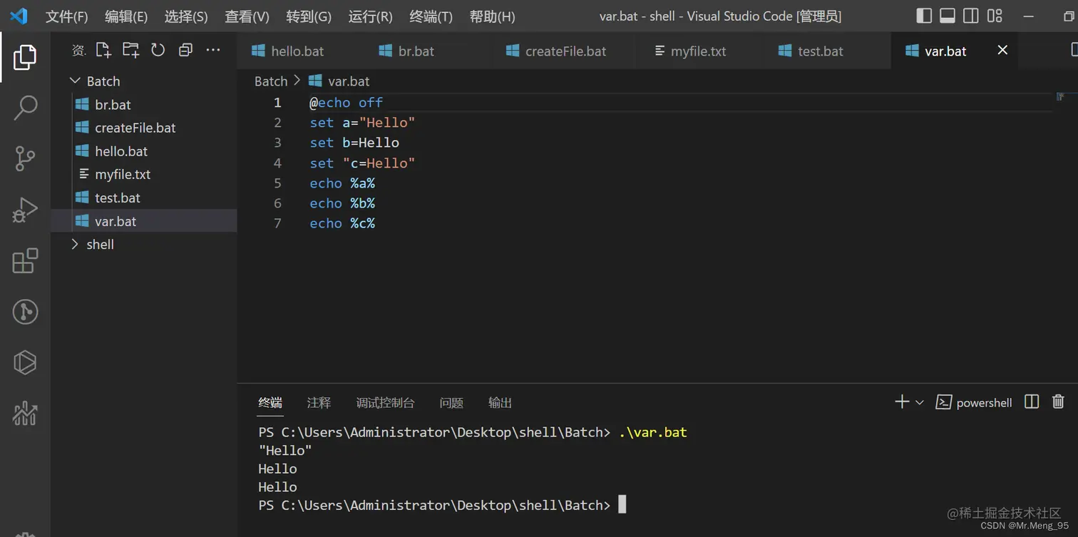Collapse all folders in Explorer
This screenshot has width=1078, height=537.
click(185, 50)
